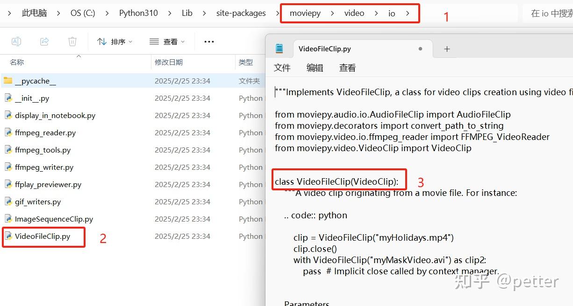Navigate to moviepy via the breadcrumb
The width and height of the screenshot is (573, 306).
[x=305, y=13]
